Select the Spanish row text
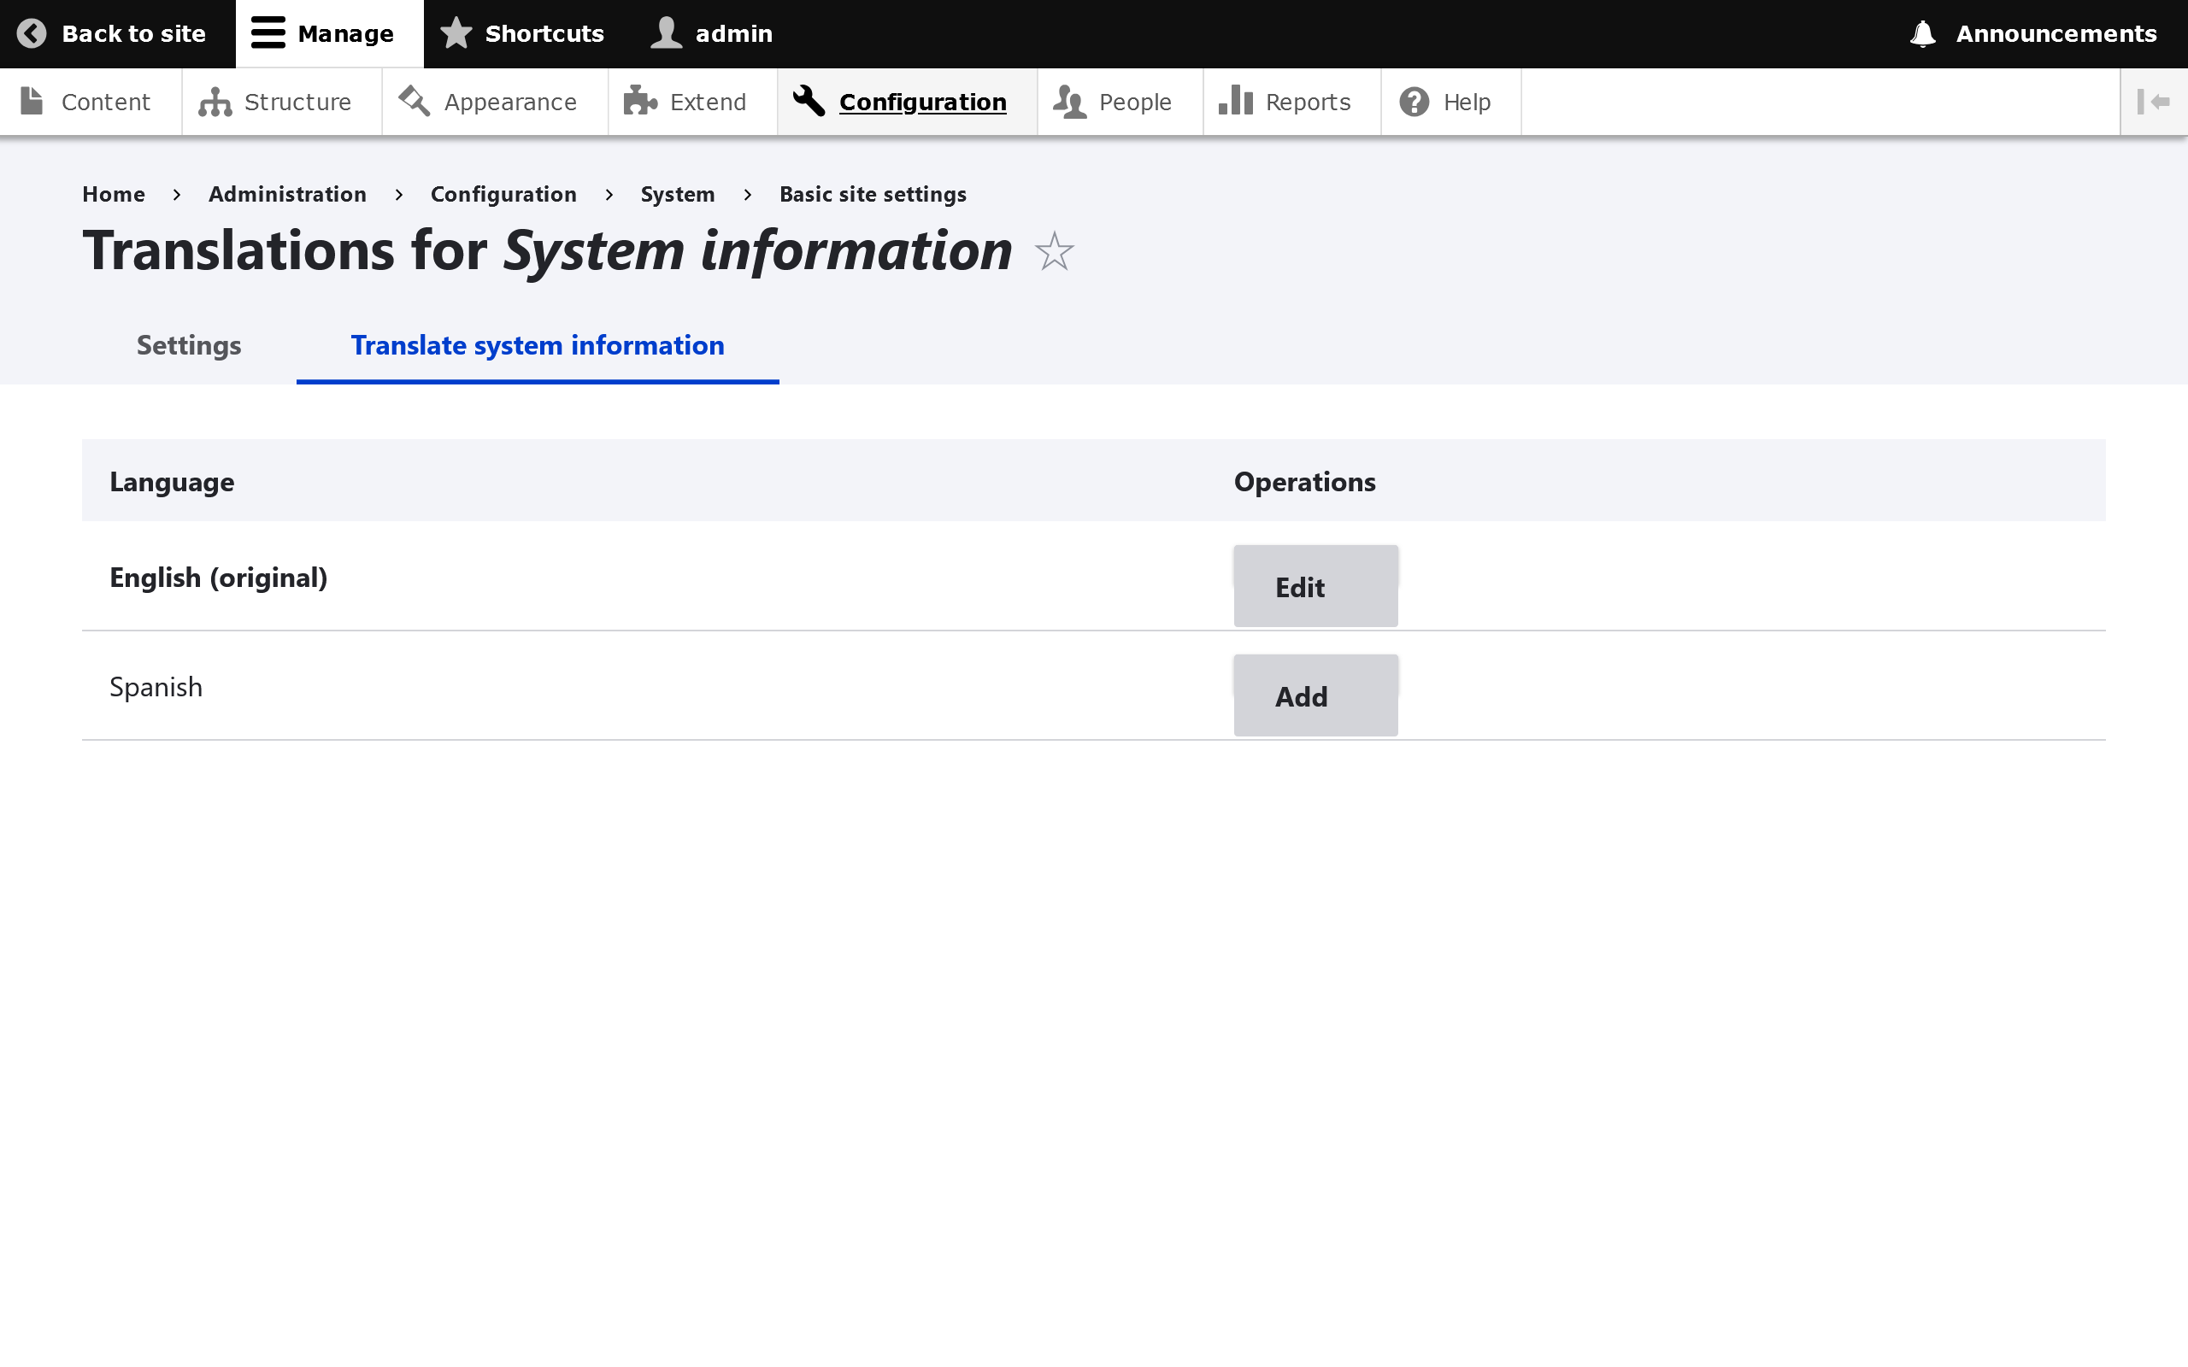The width and height of the screenshot is (2188, 1367). [x=156, y=687]
